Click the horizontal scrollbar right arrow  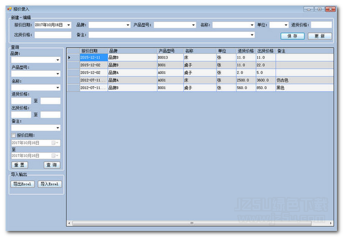point(331,223)
